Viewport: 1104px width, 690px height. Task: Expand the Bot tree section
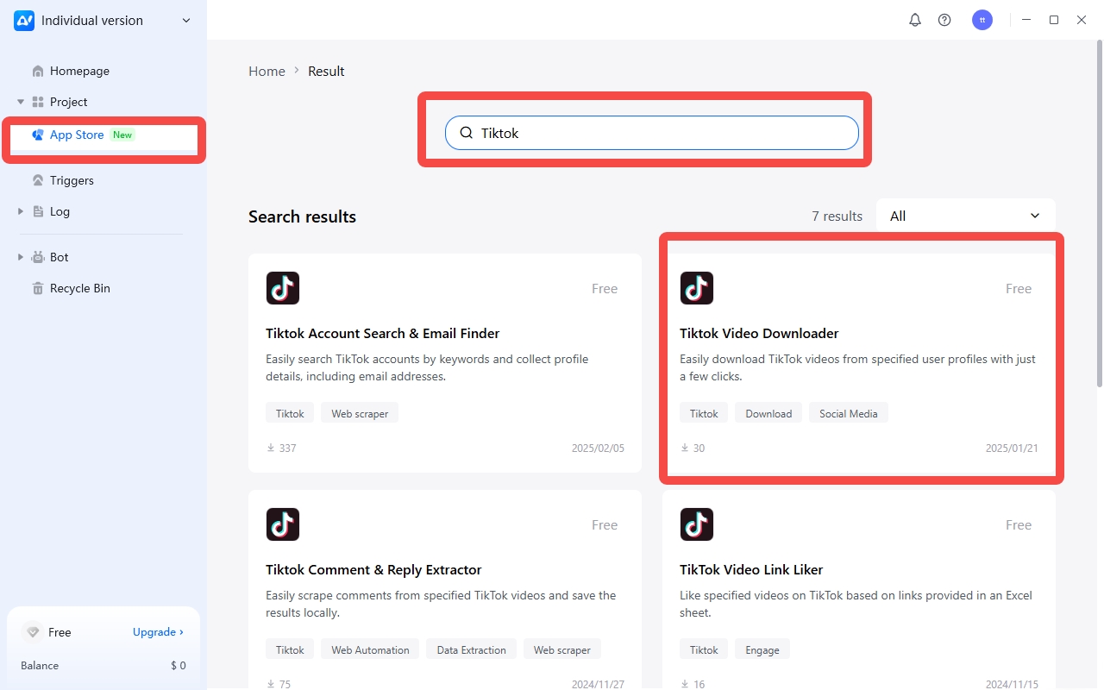click(x=21, y=257)
